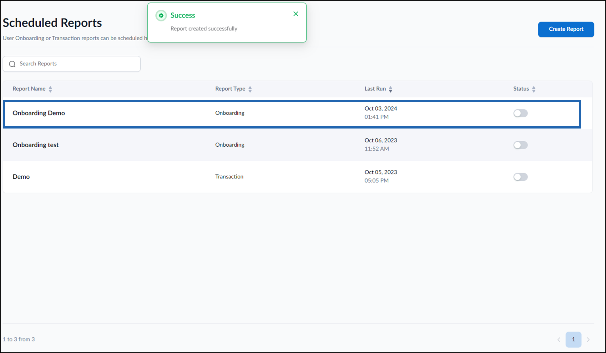Click the Scheduled Reports heading
The width and height of the screenshot is (606, 353).
coord(52,23)
